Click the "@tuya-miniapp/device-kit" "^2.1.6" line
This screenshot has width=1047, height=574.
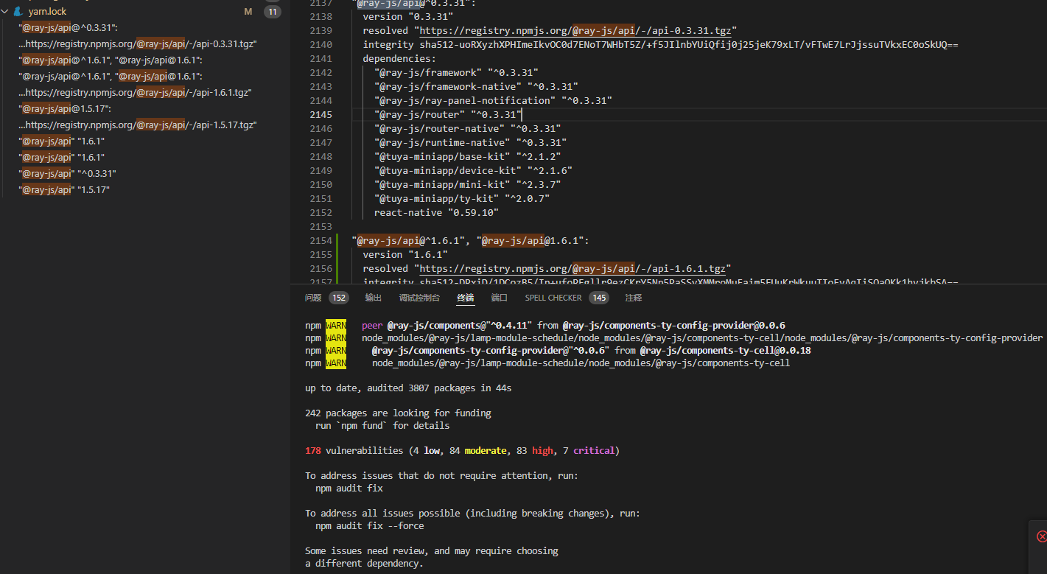tap(473, 171)
